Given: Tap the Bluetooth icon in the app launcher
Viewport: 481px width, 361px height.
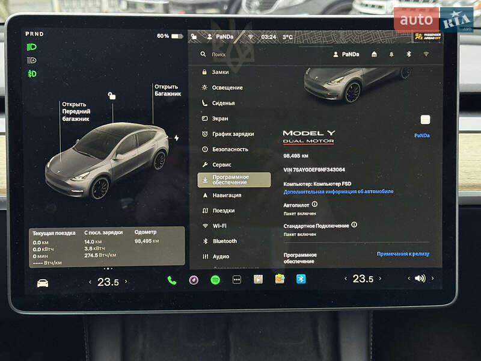Looking at the screenshot, I should click(301, 278).
